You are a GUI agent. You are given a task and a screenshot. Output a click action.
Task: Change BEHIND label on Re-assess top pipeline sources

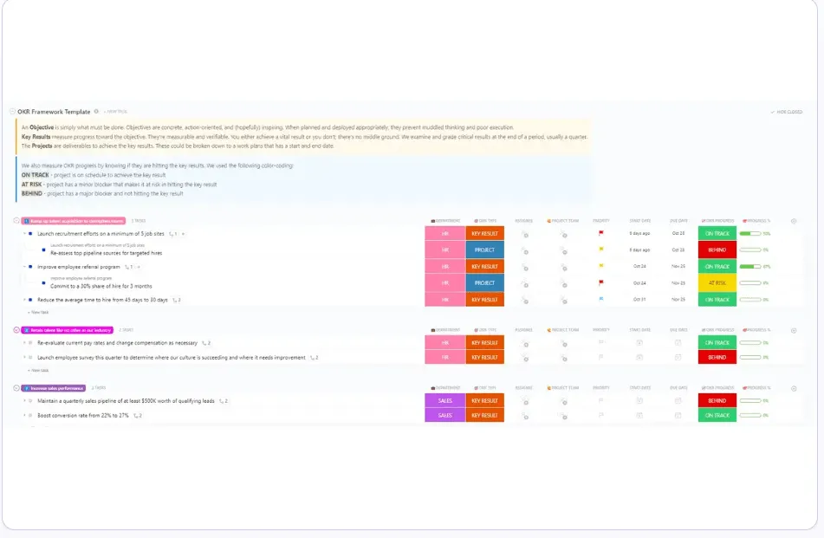(x=717, y=250)
